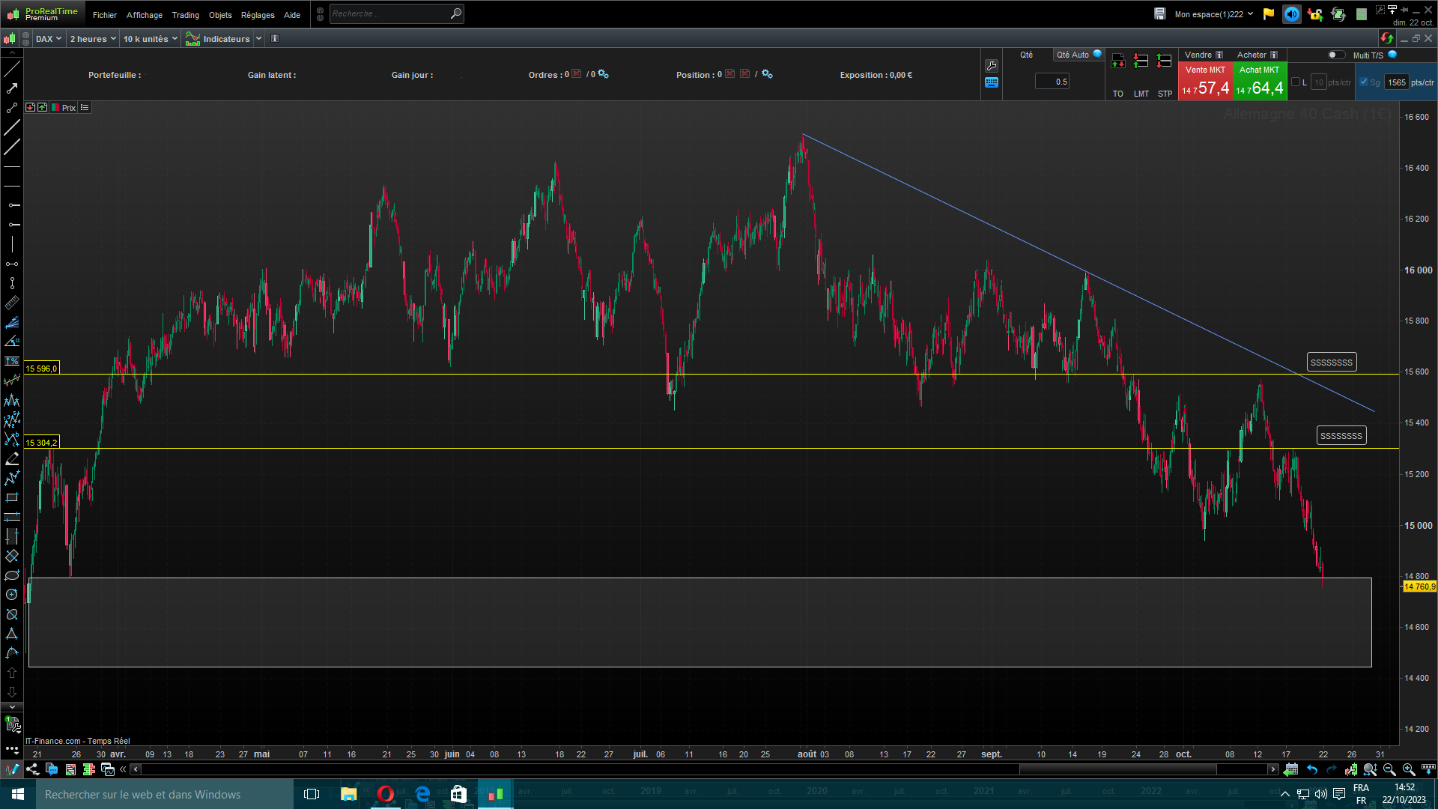Select the Elliott wave numbering tool
This screenshot has width=1438, height=809.
12,419
